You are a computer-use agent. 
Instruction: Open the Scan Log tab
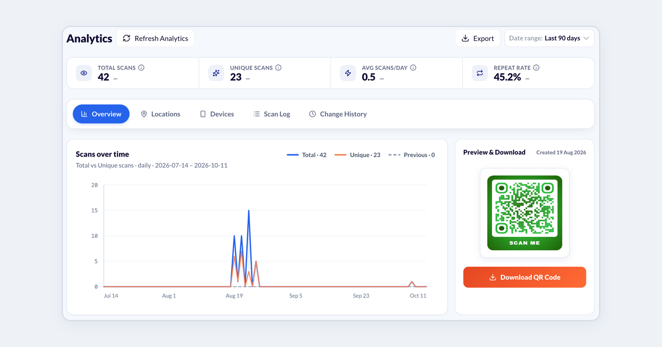[271, 114]
